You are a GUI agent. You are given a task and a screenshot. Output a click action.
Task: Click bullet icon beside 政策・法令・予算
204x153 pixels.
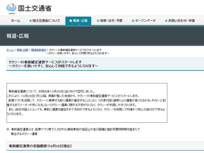(x=98, y=21)
